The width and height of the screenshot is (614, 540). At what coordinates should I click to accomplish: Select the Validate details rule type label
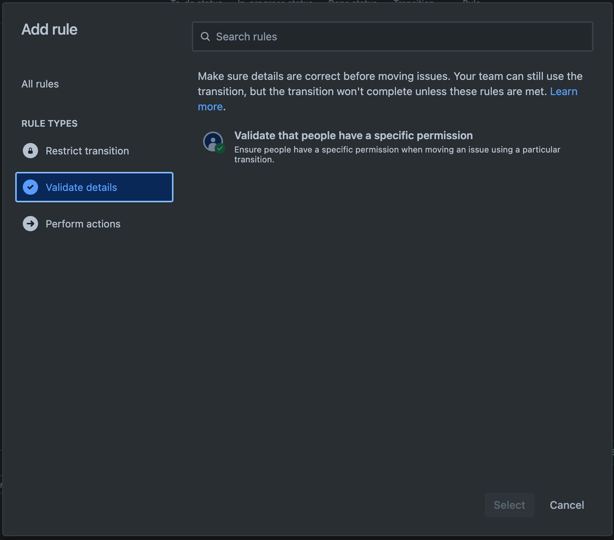coord(81,187)
